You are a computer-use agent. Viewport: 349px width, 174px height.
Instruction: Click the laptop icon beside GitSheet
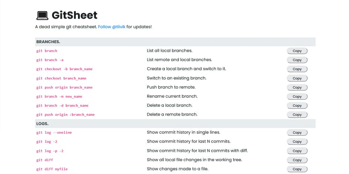point(42,16)
